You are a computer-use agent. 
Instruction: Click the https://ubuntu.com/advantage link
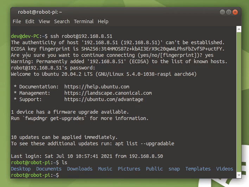(104, 99)
